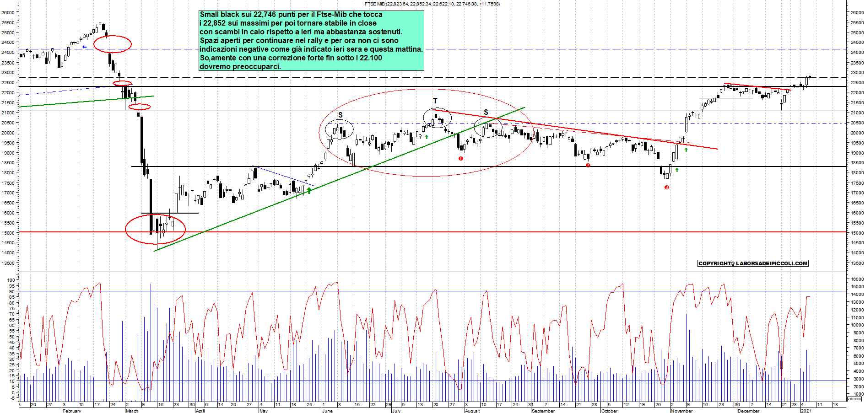Click 3000 on the volume axis

(859, 379)
